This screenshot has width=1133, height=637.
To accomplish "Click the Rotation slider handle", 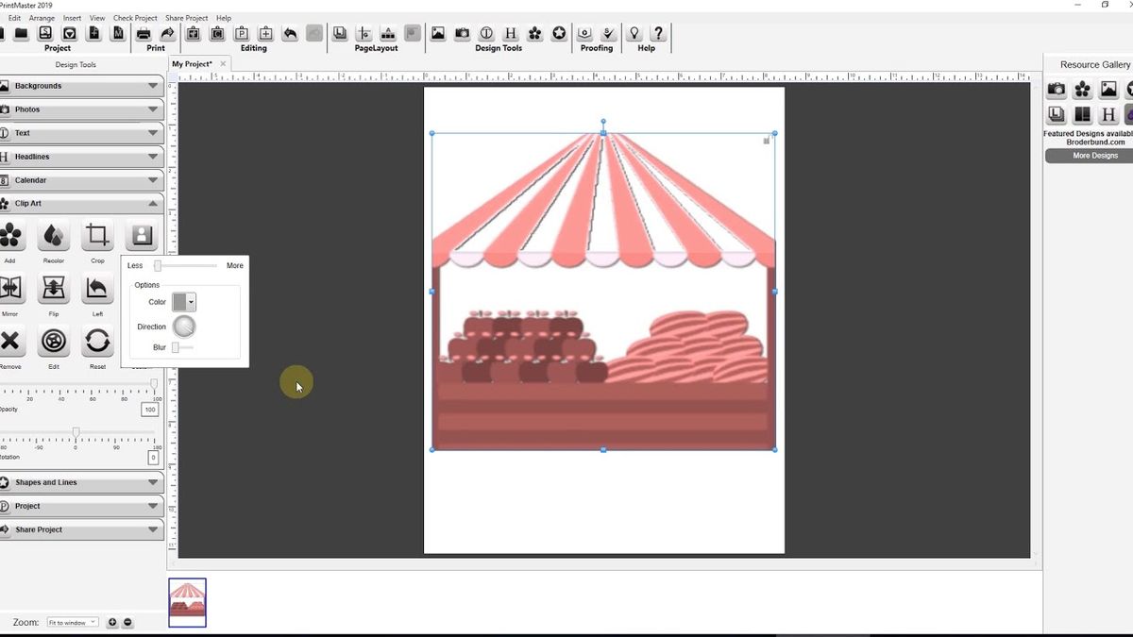I will tap(76, 432).
